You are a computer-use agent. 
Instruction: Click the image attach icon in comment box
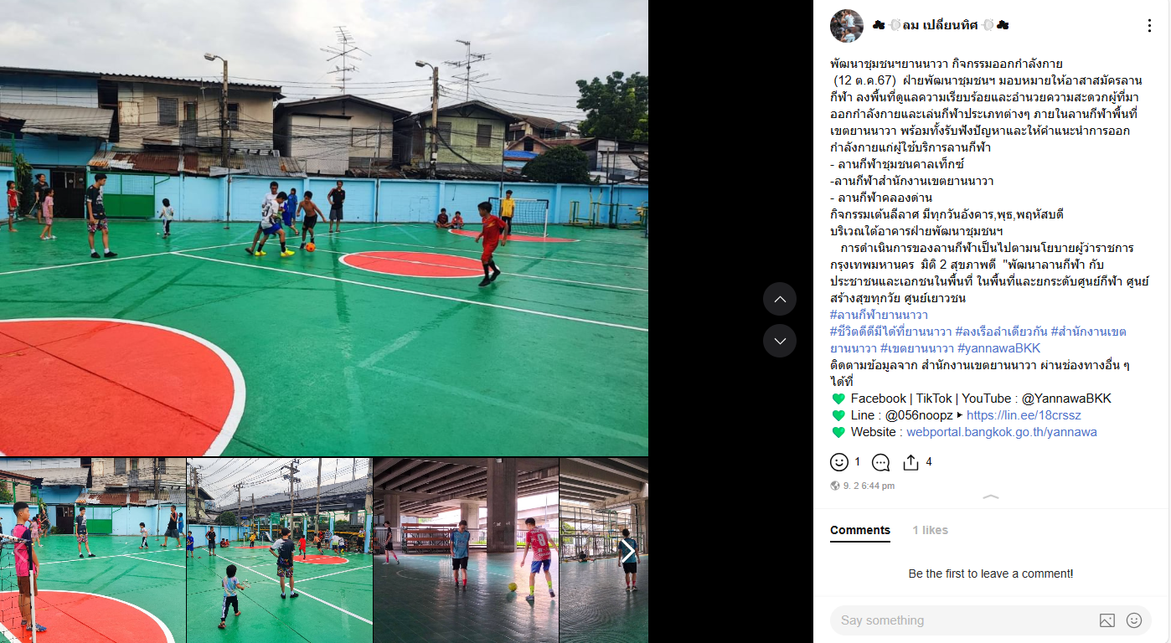click(1107, 620)
